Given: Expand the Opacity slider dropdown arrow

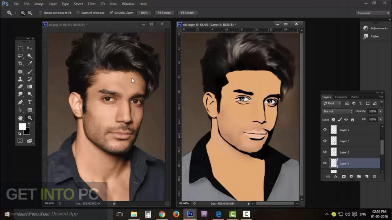Looking at the screenshot, I should (381, 111).
